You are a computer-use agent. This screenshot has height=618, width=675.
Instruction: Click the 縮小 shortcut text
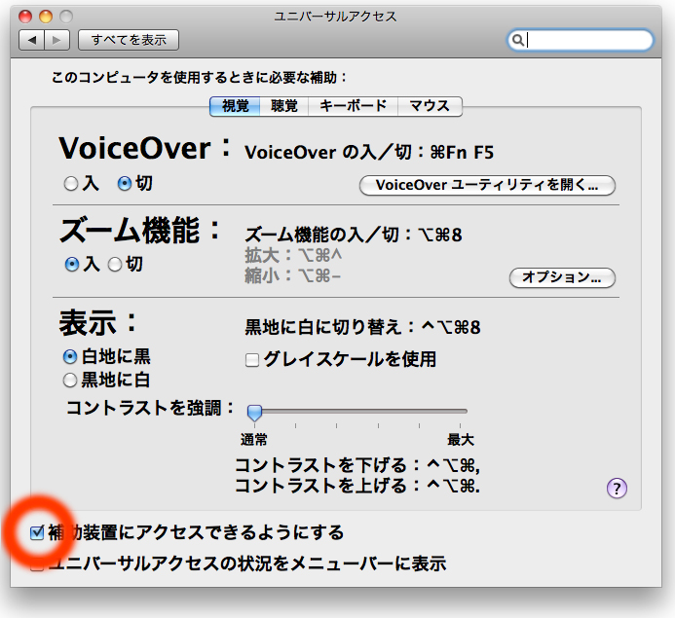pos(293,275)
